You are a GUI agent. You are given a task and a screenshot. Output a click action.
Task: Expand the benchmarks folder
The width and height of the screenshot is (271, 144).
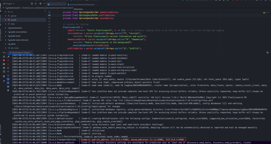pos(6,28)
